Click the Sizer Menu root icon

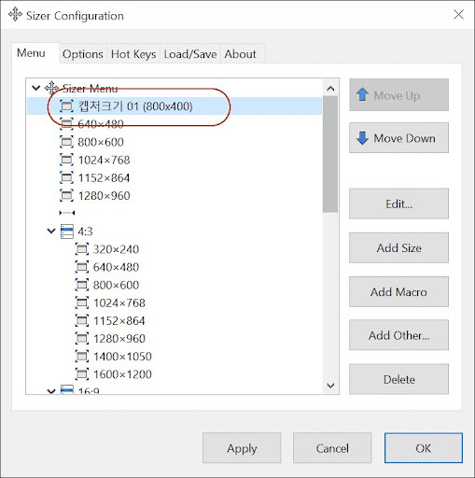coord(51,88)
